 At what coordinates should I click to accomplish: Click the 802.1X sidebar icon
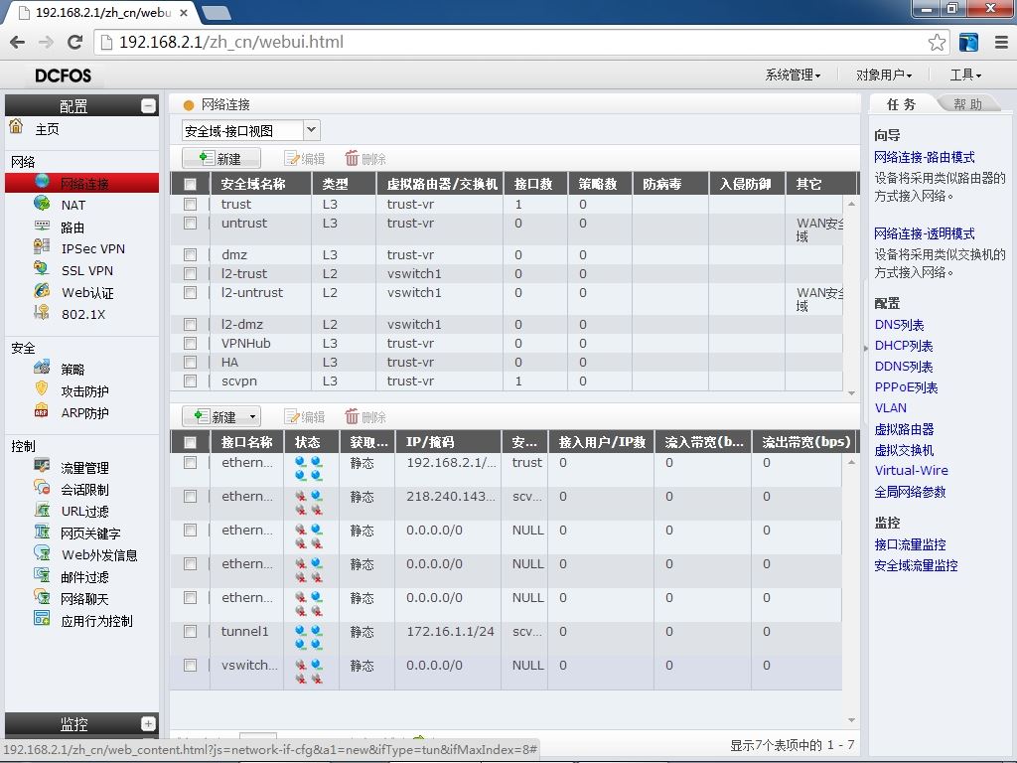pyautogui.click(x=42, y=313)
